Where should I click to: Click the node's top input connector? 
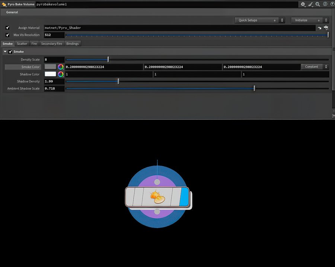[157, 182]
